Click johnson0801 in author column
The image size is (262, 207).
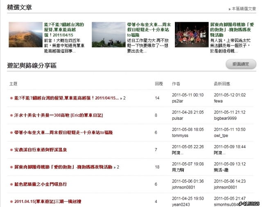[x=183, y=187]
